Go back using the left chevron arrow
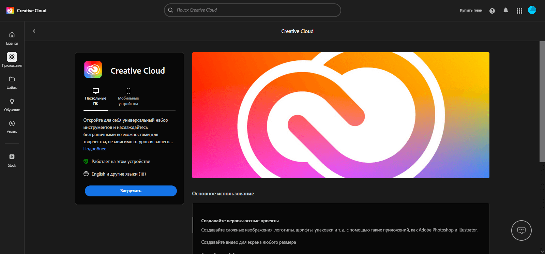Viewport: 545px width, 254px height. pos(34,31)
